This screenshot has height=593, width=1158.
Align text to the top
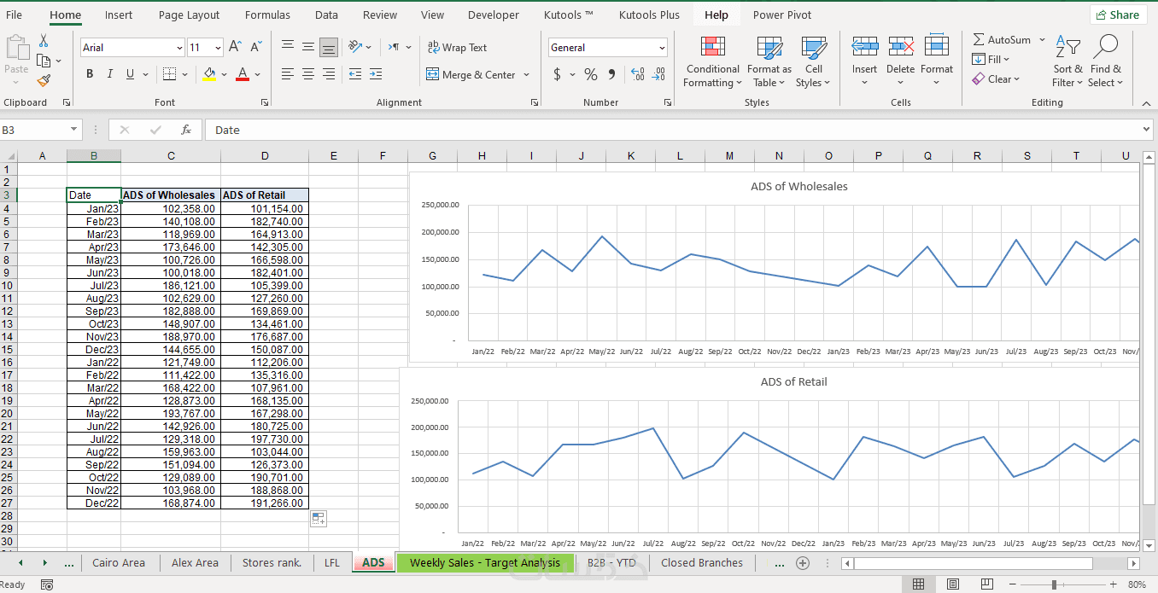point(288,47)
